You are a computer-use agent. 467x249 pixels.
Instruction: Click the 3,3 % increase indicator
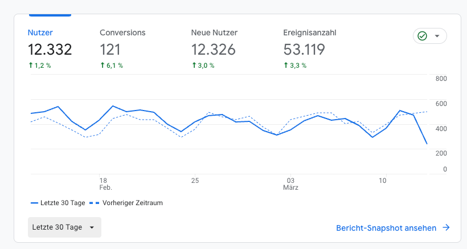pyautogui.click(x=295, y=65)
